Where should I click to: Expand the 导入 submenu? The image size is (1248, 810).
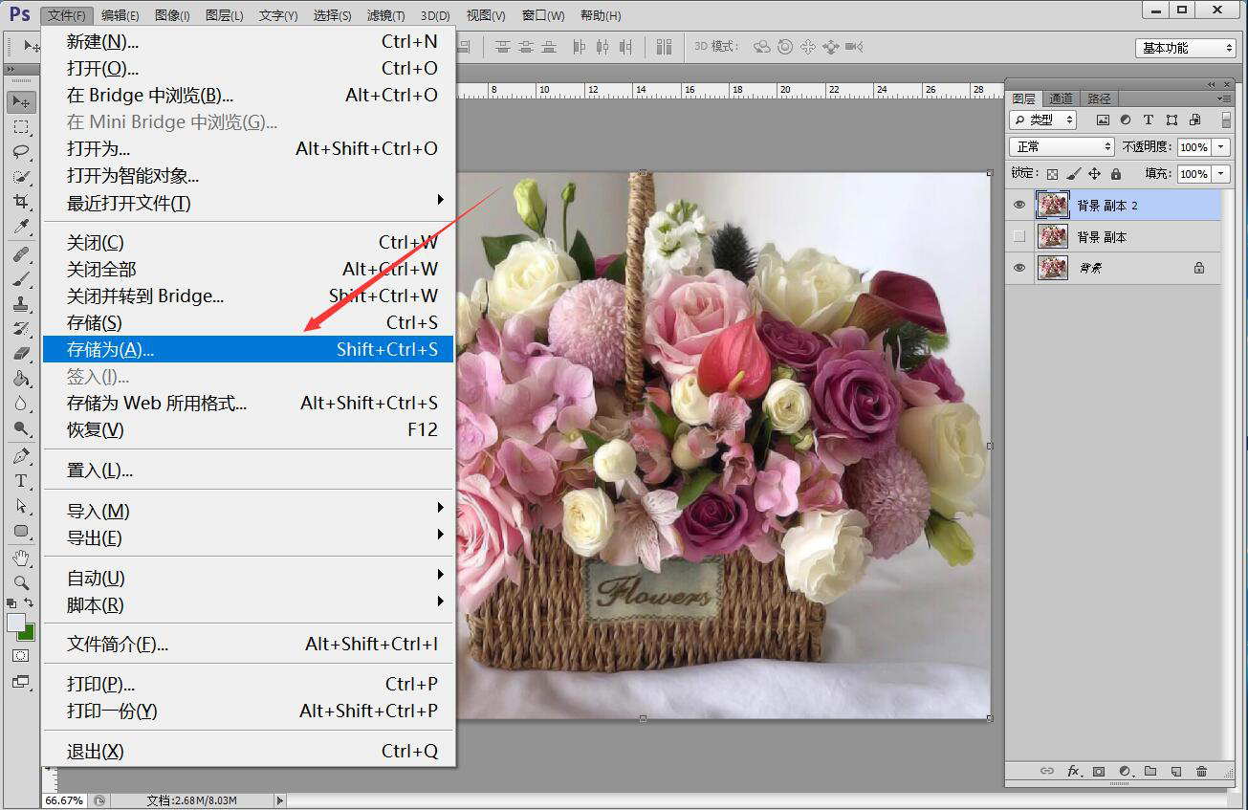[248, 511]
